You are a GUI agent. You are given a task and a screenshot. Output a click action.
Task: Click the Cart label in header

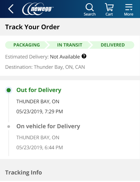point(109,14)
